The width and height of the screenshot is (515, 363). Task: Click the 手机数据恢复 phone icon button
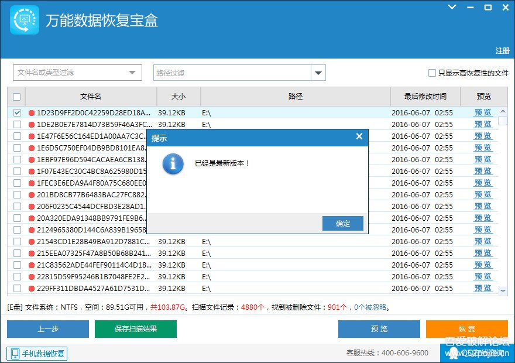[37, 354]
